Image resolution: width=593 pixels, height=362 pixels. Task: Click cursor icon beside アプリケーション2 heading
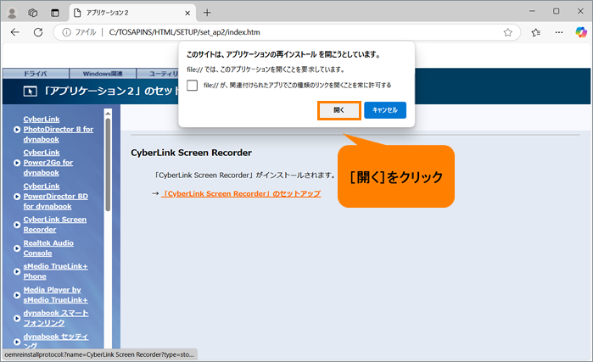(31, 91)
